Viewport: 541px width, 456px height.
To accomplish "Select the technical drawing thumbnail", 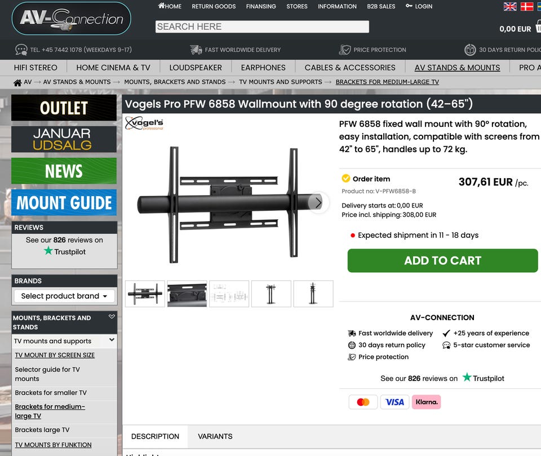I will pos(229,294).
